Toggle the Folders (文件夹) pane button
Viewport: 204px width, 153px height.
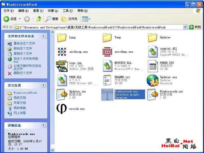(69, 19)
